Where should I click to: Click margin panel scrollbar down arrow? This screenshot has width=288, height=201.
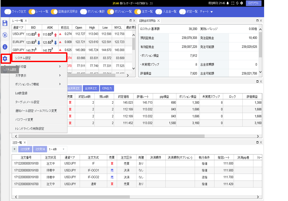pyautogui.click(x=260, y=72)
